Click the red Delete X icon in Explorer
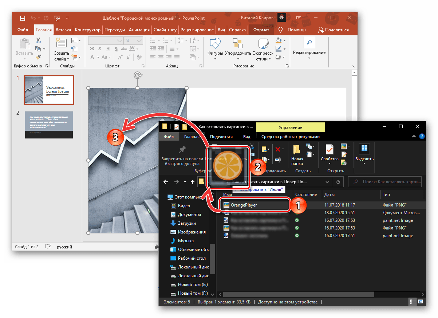This screenshot has height=318, width=438. pyautogui.click(x=278, y=149)
